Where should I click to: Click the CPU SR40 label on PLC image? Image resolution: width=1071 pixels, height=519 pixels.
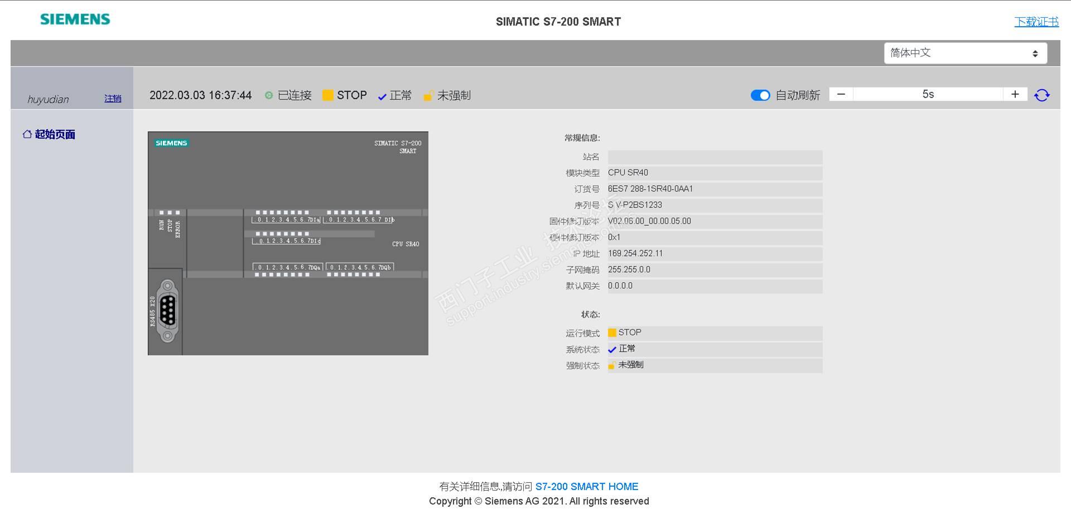tap(406, 244)
